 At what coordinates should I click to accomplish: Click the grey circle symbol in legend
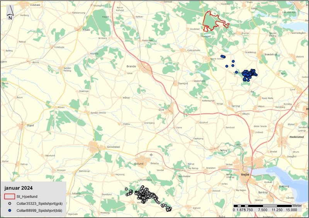point(8,204)
